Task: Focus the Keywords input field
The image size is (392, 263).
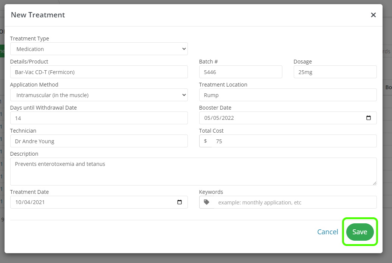Action: (x=295, y=202)
